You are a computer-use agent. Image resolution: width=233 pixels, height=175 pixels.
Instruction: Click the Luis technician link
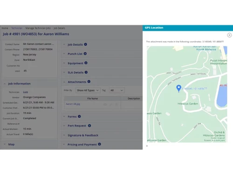click(26, 92)
